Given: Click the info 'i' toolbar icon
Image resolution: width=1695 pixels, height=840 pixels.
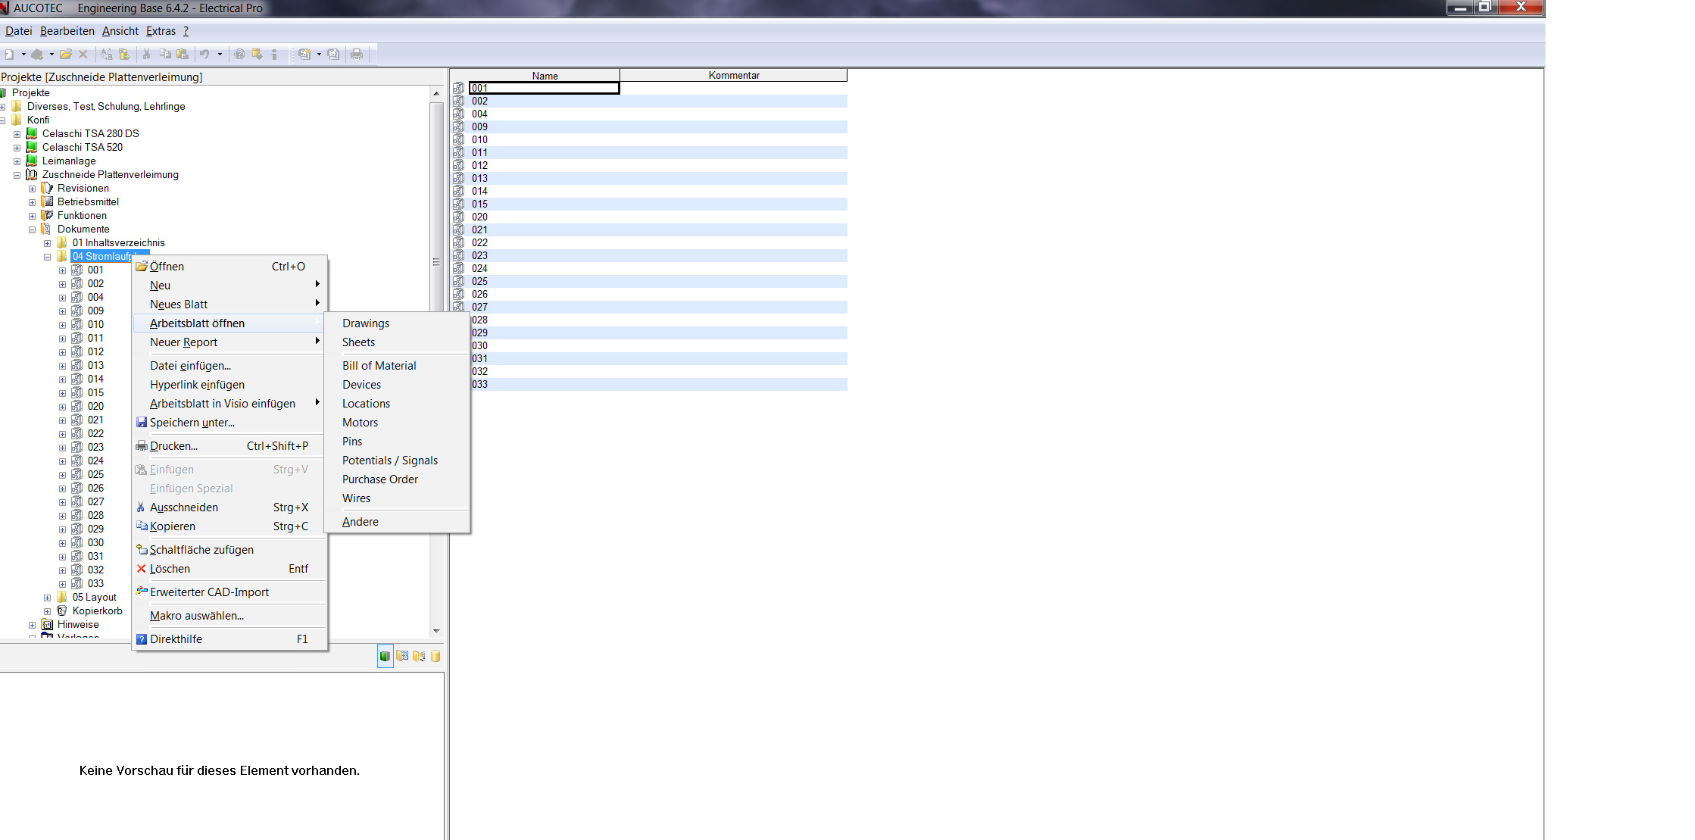Looking at the screenshot, I should click(274, 55).
